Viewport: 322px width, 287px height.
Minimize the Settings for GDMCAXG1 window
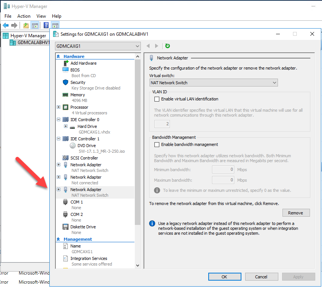coord(278,34)
